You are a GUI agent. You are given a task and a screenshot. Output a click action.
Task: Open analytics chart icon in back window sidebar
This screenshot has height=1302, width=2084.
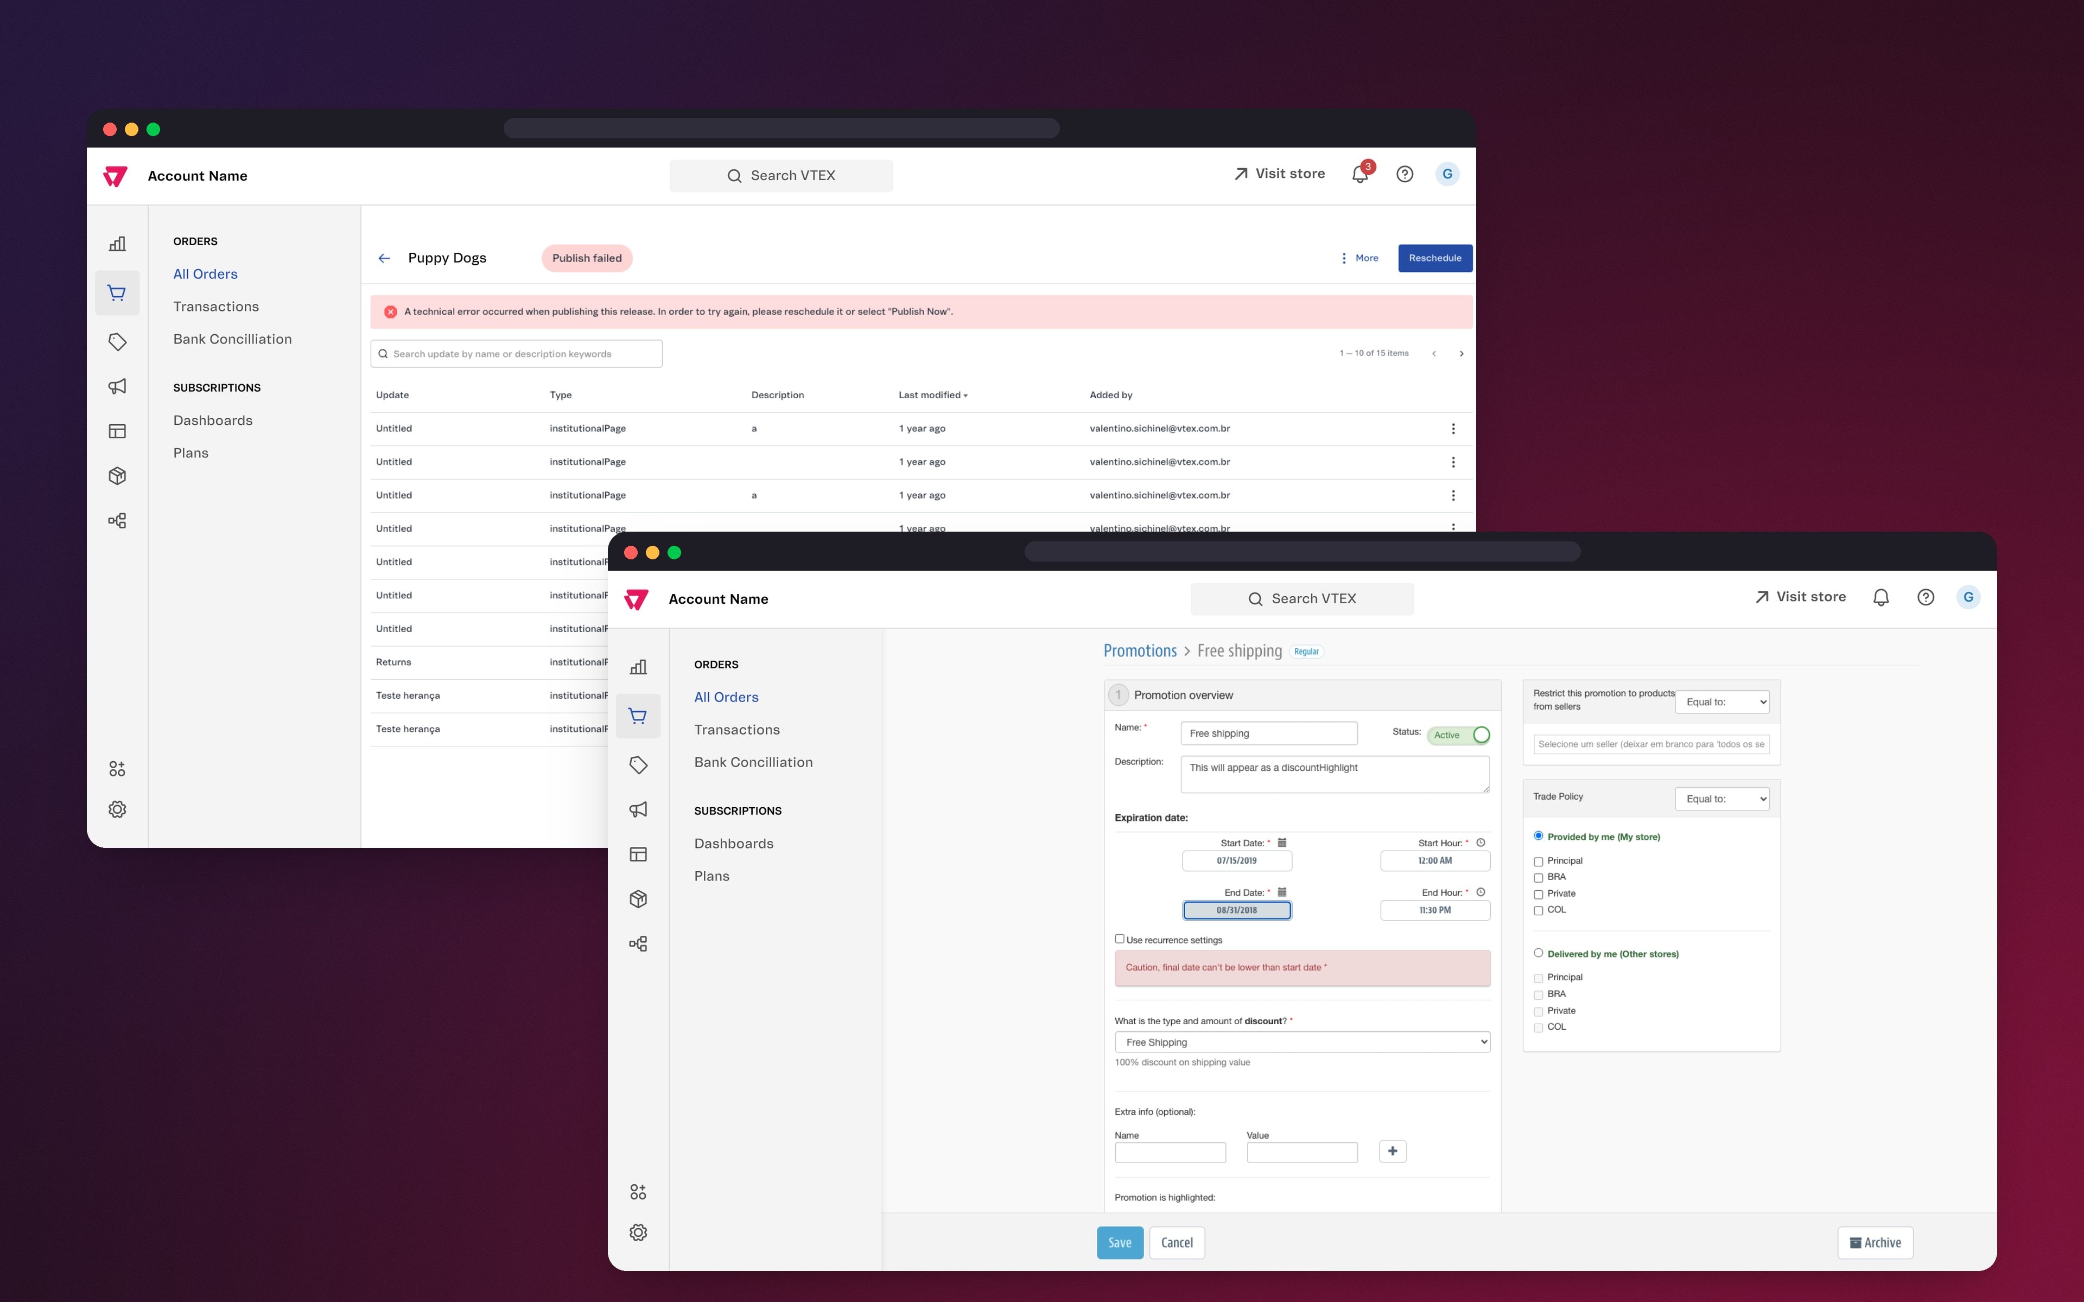(x=117, y=244)
